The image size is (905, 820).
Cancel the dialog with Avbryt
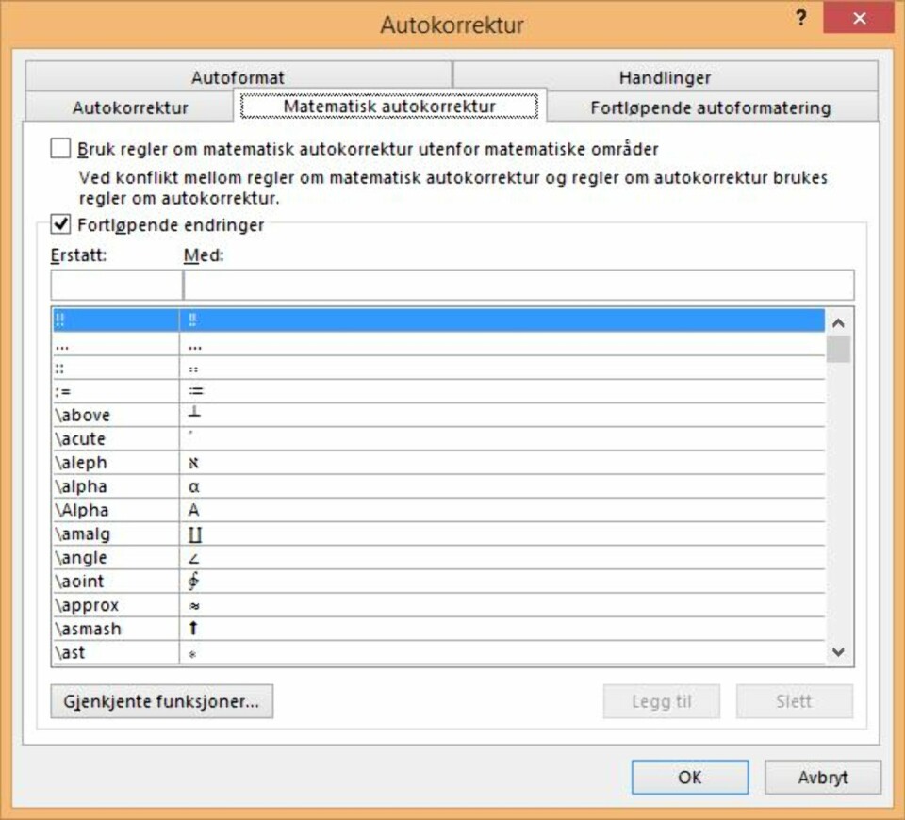point(822,778)
